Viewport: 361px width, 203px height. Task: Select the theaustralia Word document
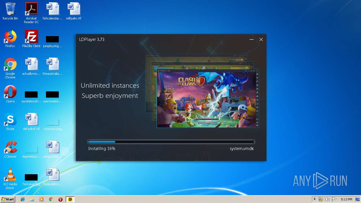coord(52,67)
